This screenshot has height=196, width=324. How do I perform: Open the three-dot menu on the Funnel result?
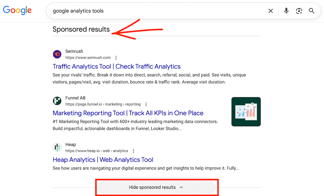pyautogui.click(x=146, y=104)
